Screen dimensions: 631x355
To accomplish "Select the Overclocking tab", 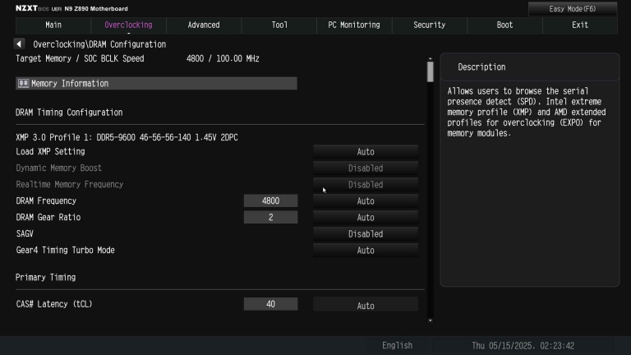I will (128, 25).
